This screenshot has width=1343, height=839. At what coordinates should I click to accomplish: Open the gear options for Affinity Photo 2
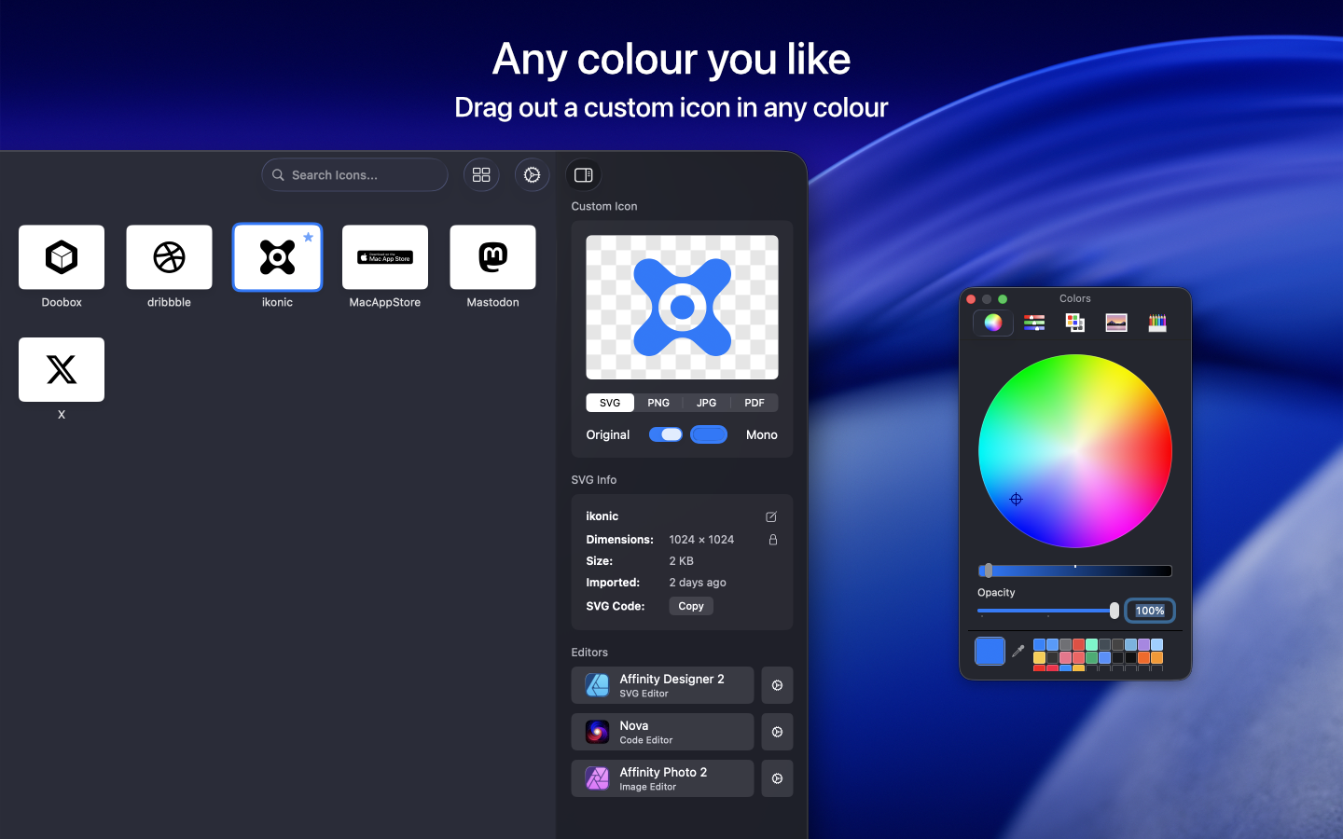pos(777,778)
